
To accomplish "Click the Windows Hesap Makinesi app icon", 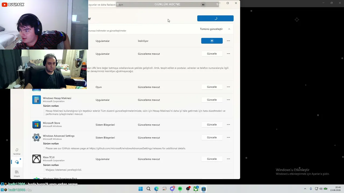I will pyautogui.click(x=37, y=100).
